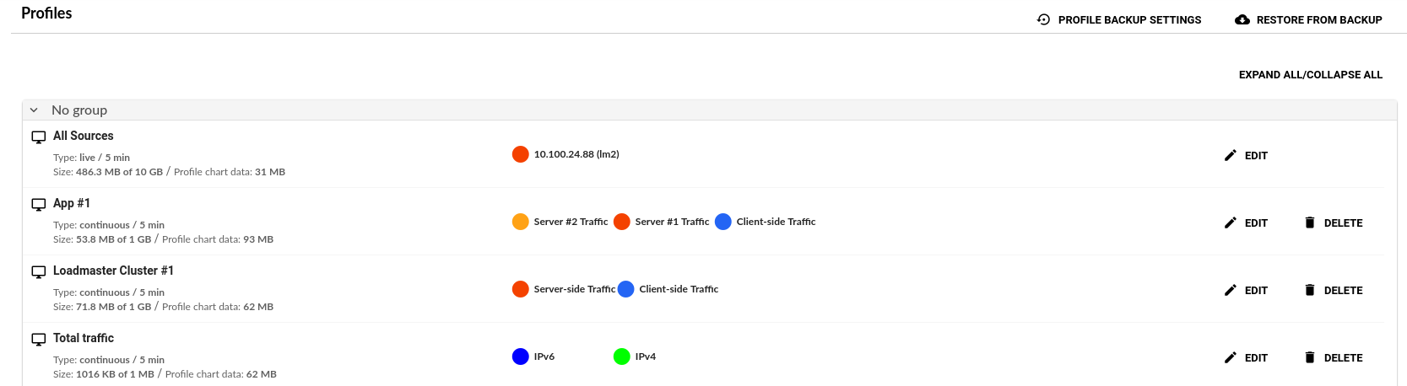Click the pencil icon for All Sources

(x=1230, y=155)
